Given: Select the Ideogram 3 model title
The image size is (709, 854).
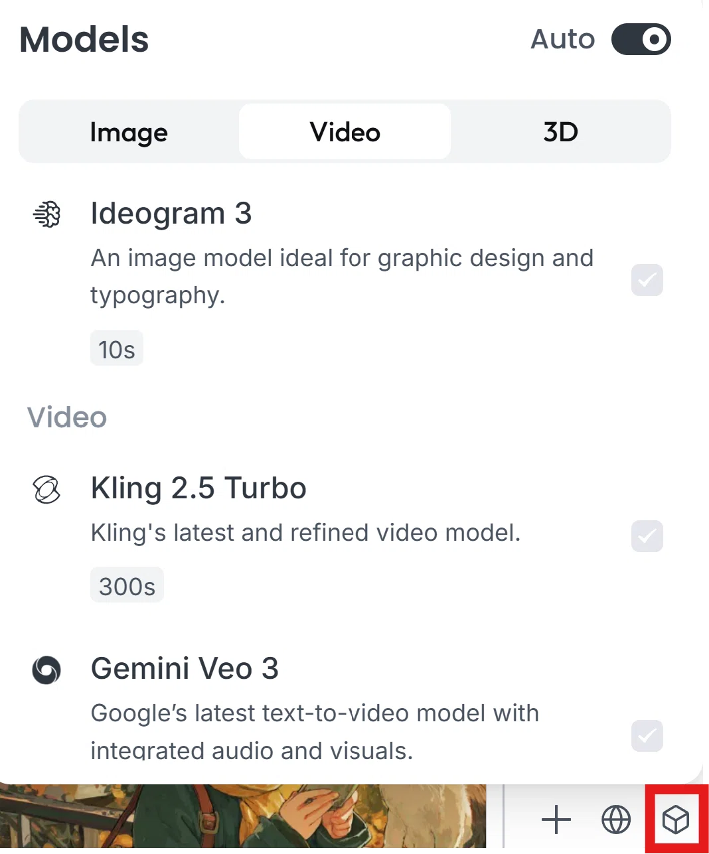Looking at the screenshot, I should coord(171,214).
